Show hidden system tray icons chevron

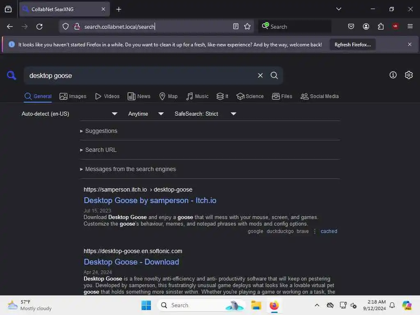(317, 305)
